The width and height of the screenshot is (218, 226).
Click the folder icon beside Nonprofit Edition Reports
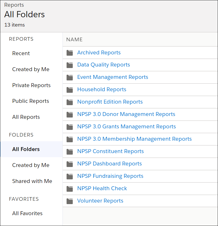[69, 102]
